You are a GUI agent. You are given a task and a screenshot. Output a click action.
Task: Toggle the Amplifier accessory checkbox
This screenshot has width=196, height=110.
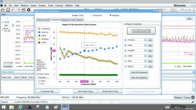click(125, 50)
